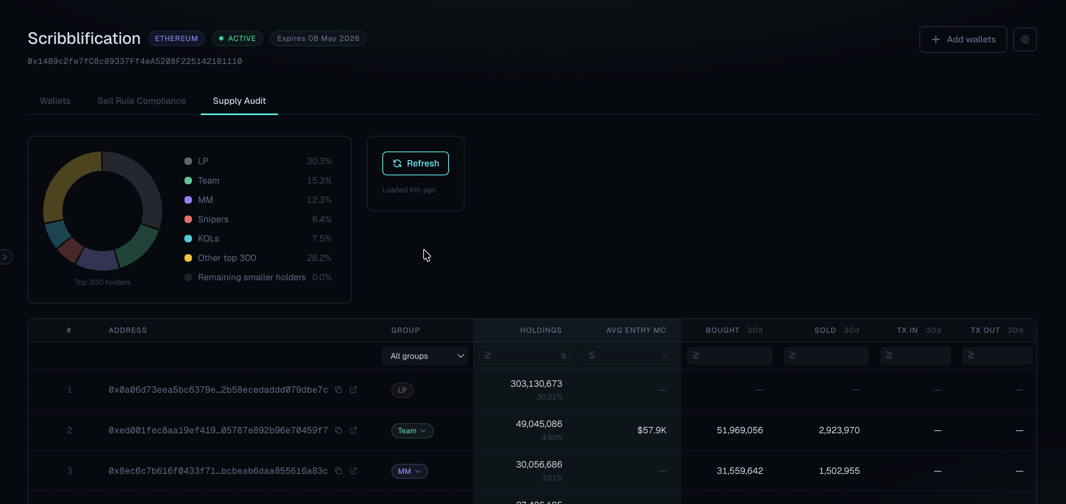Click the Loaded 61h ago label
The width and height of the screenshot is (1066, 504).
(x=409, y=190)
